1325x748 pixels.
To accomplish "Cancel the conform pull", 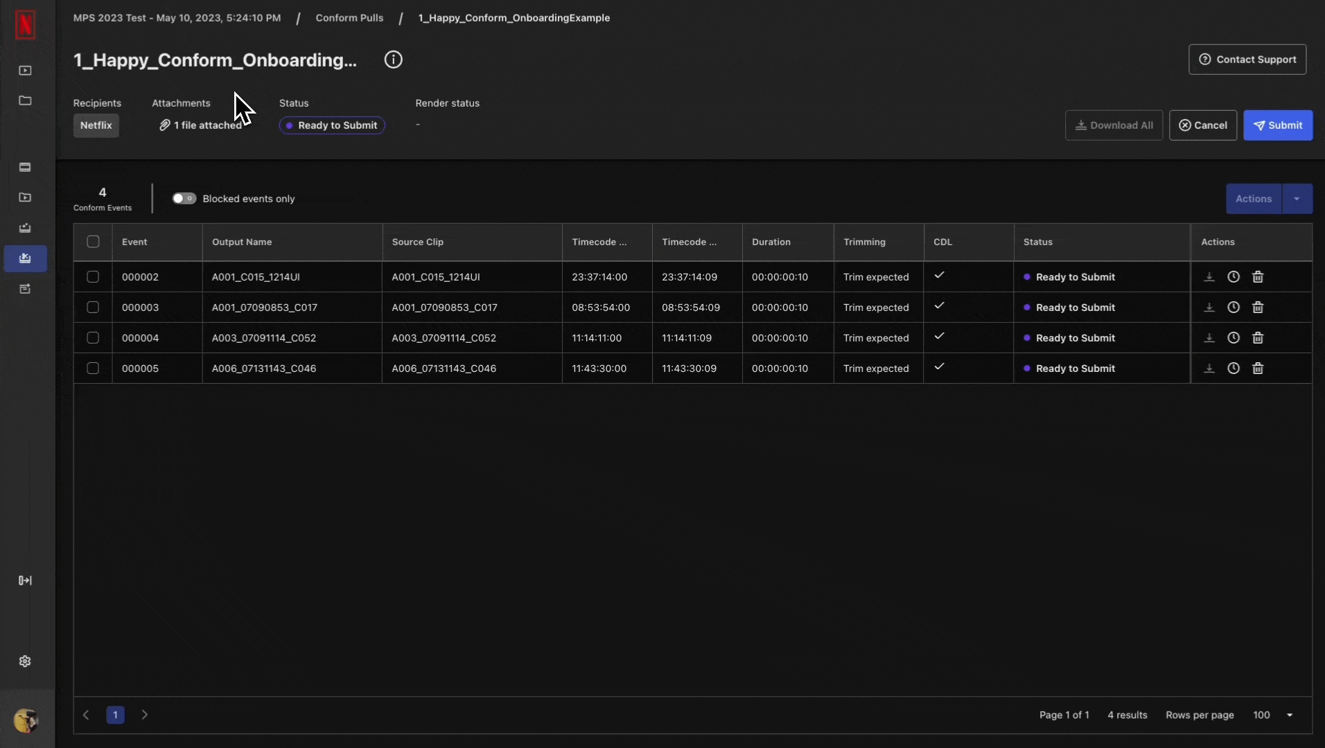I will point(1203,125).
